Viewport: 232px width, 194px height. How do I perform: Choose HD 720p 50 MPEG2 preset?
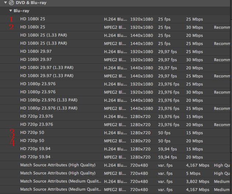coord(32,141)
